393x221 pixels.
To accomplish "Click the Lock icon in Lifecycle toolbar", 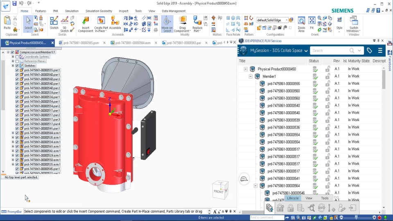I will pyautogui.click(x=280, y=208).
